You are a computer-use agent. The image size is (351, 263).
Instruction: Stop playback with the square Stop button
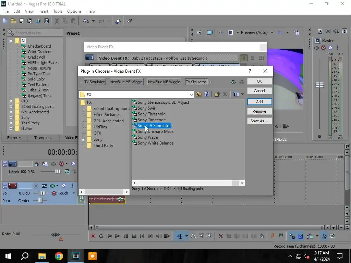pos(134,236)
